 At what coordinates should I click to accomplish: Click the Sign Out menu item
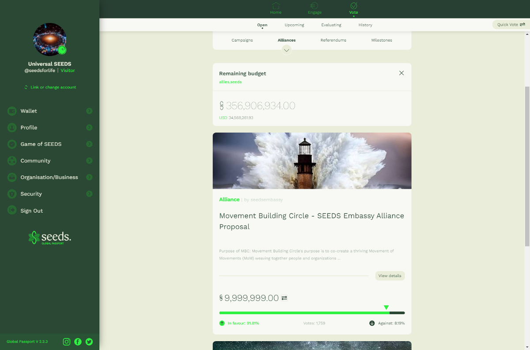(32, 211)
